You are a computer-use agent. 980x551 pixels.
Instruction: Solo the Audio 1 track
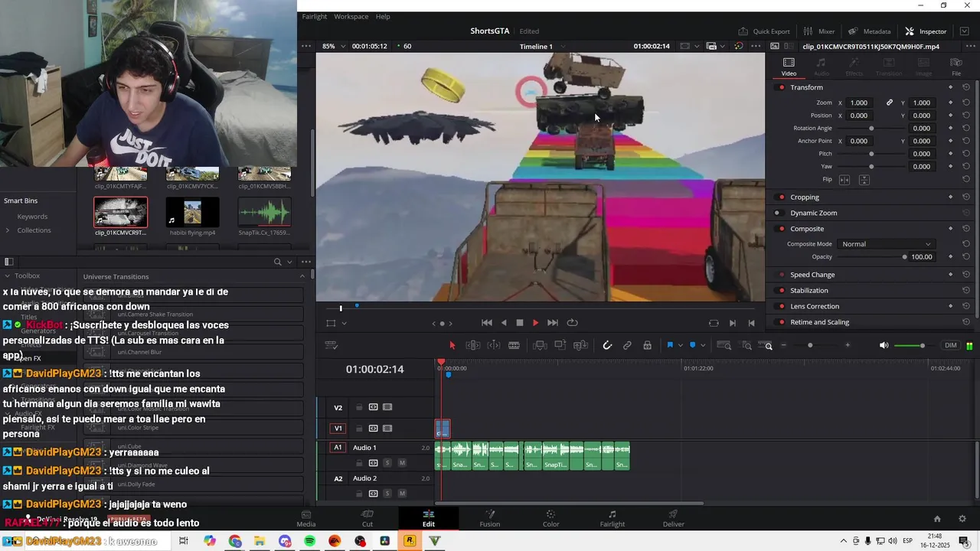point(387,463)
